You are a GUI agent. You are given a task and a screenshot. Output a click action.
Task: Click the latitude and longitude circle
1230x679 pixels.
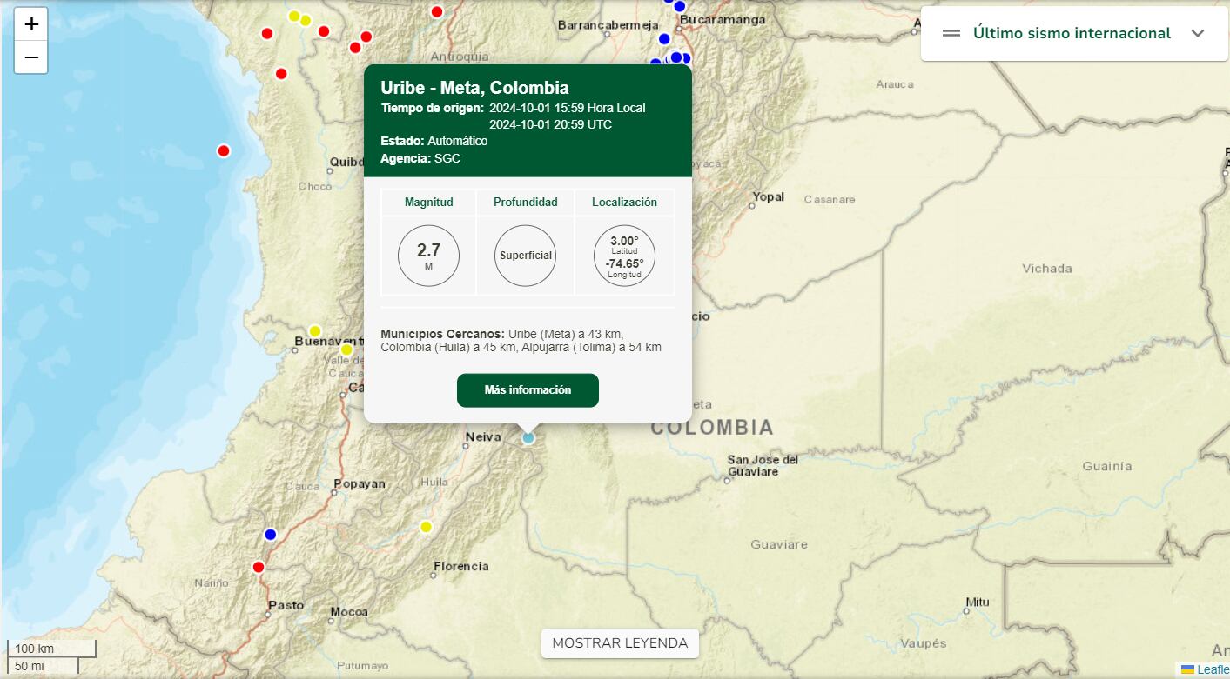pos(624,256)
